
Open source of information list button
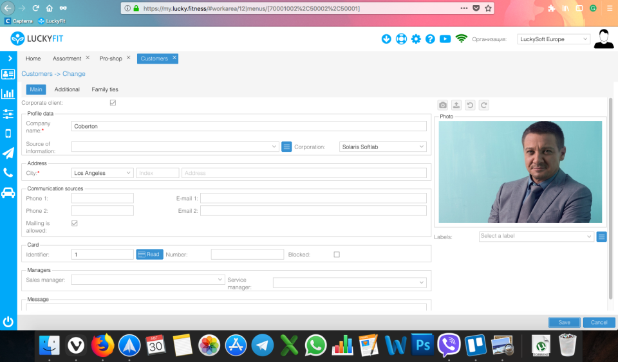(286, 147)
